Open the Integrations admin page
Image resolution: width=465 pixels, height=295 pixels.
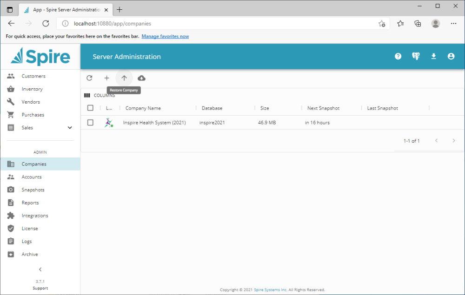40,216
